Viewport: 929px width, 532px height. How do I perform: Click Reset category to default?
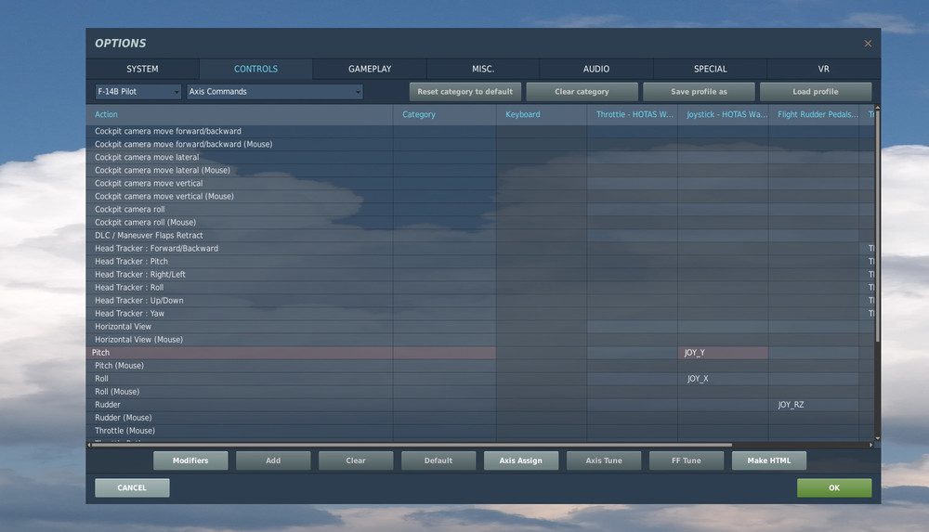click(465, 92)
